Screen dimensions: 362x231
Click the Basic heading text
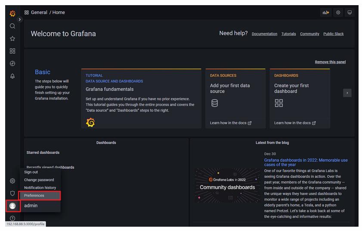(x=43, y=72)
